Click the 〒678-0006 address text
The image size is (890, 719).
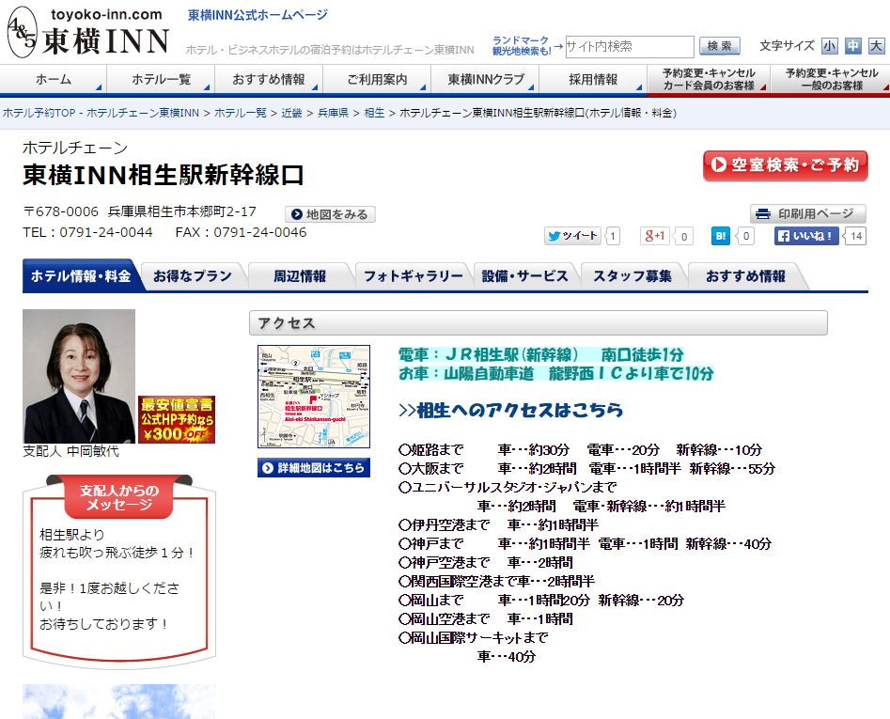point(140,211)
